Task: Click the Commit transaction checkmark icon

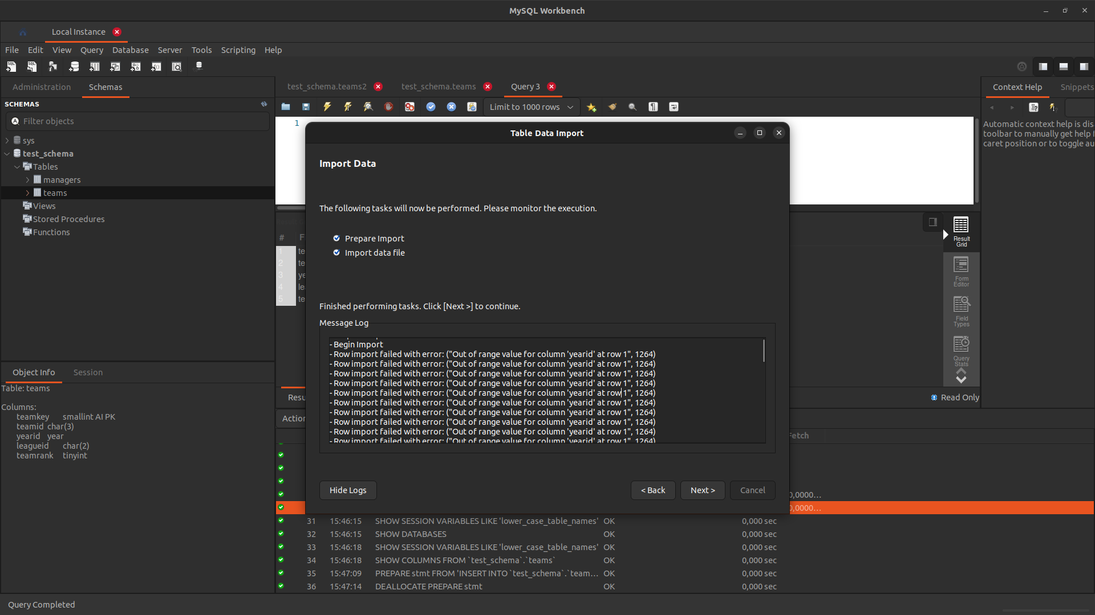Action: point(431,107)
